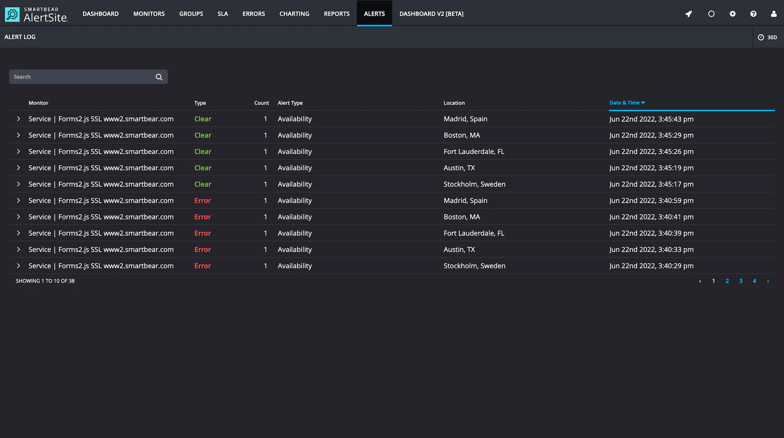The image size is (784, 438).
Task: Toggle the Date & Time sort order
Action: (627, 103)
